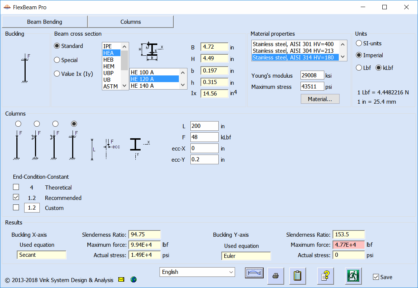Enable Theoretical end-condition constant 4

coord(16,187)
